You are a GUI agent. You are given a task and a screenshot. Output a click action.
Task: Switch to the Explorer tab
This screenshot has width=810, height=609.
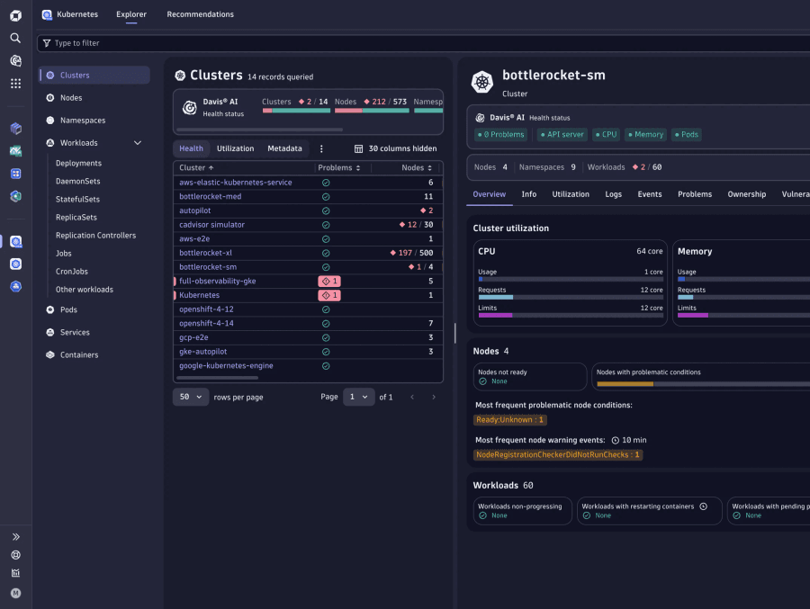131,14
